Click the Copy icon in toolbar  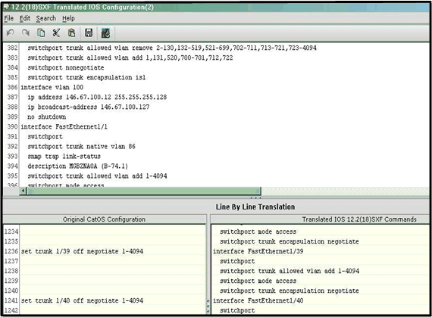[41, 33]
